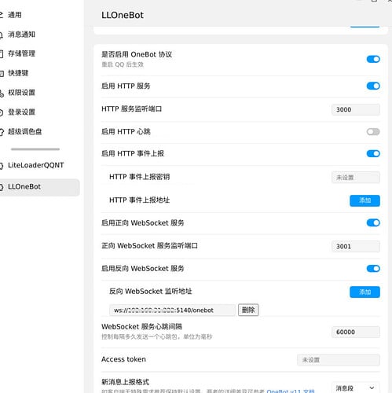Screen dimensions: 392x393
Task: Toggle 启用反向 WebSocket 服务 switch
Action: 373,269
